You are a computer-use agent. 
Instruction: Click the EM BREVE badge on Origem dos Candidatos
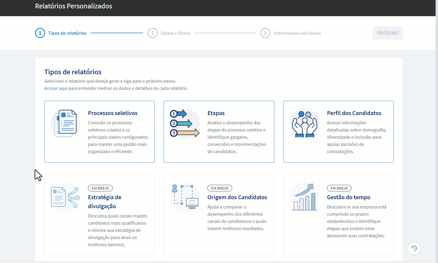point(220,188)
